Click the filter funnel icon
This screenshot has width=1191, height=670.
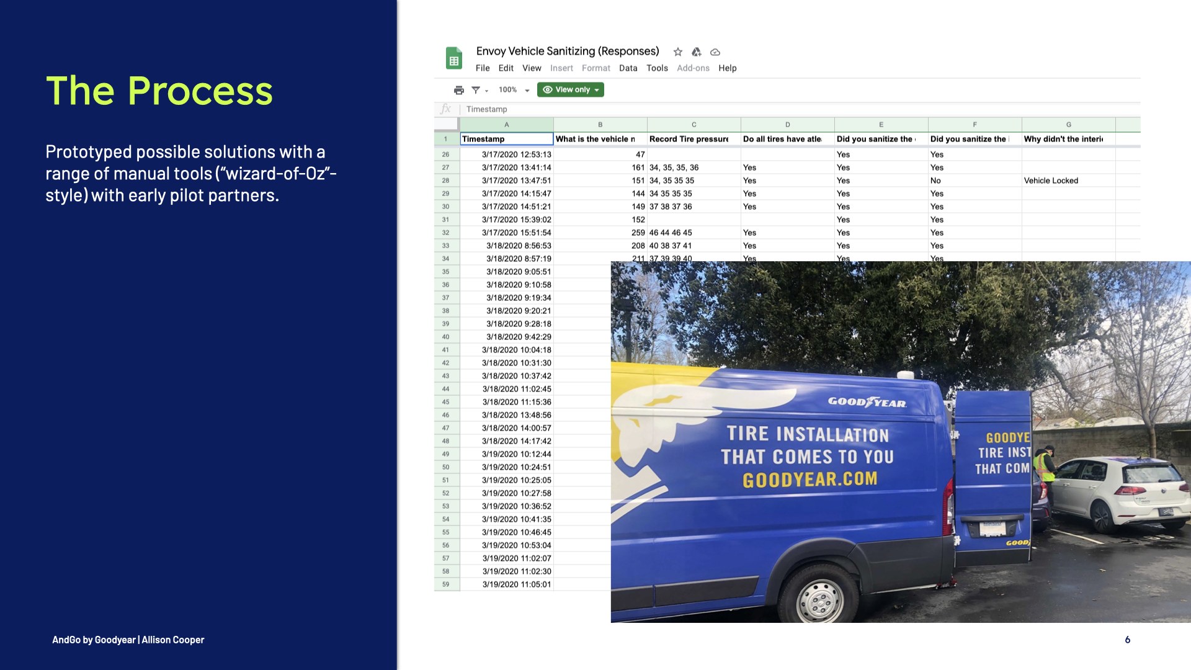[x=476, y=90]
